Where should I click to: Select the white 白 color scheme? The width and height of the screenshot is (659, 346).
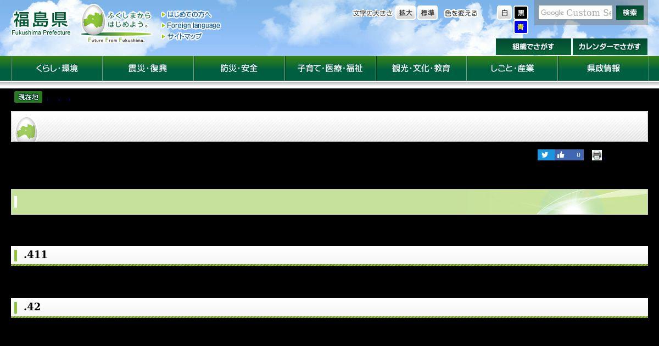click(x=504, y=13)
